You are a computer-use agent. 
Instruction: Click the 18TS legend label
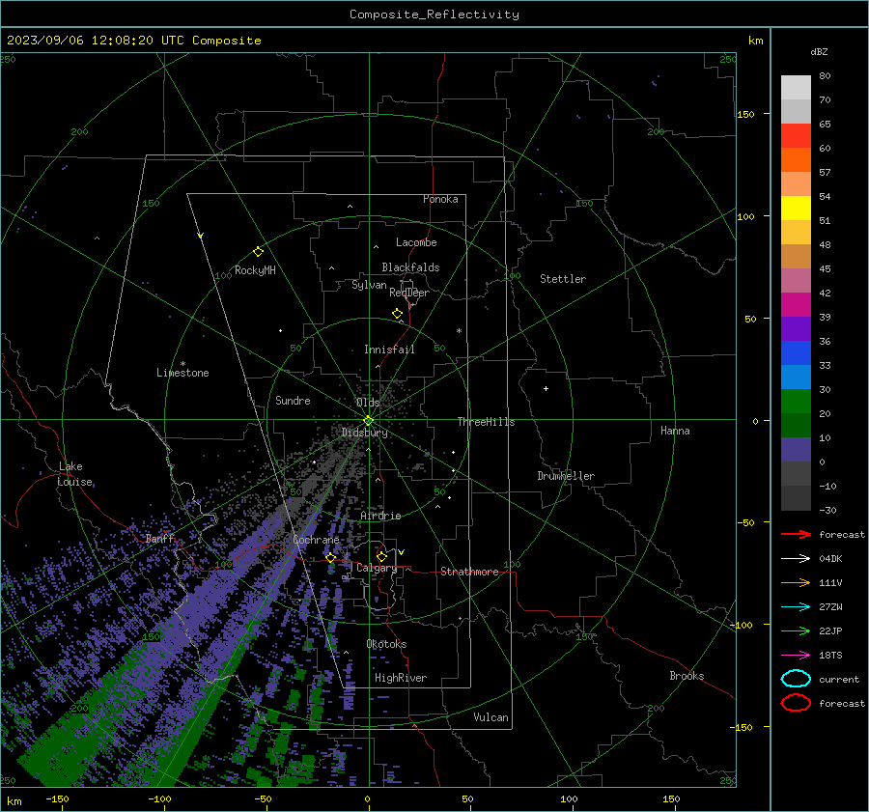[830, 656]
